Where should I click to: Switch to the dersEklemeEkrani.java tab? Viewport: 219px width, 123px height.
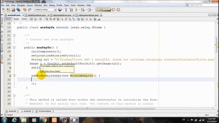click(37, 15)
